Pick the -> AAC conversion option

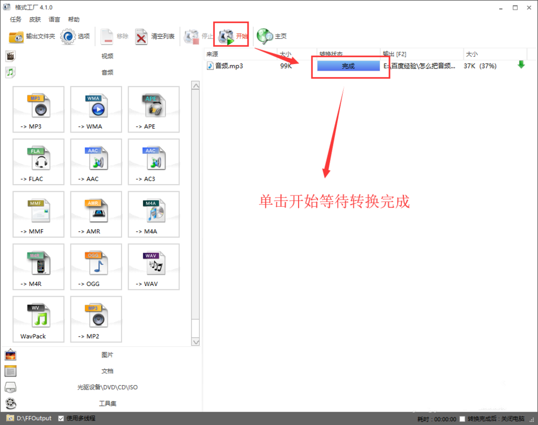[95, 162]
